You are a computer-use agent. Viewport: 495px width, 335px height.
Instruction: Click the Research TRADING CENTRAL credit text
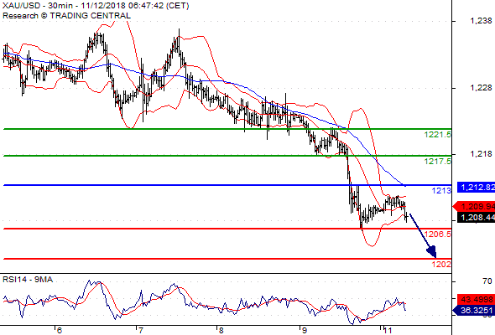tap(66, 16)
